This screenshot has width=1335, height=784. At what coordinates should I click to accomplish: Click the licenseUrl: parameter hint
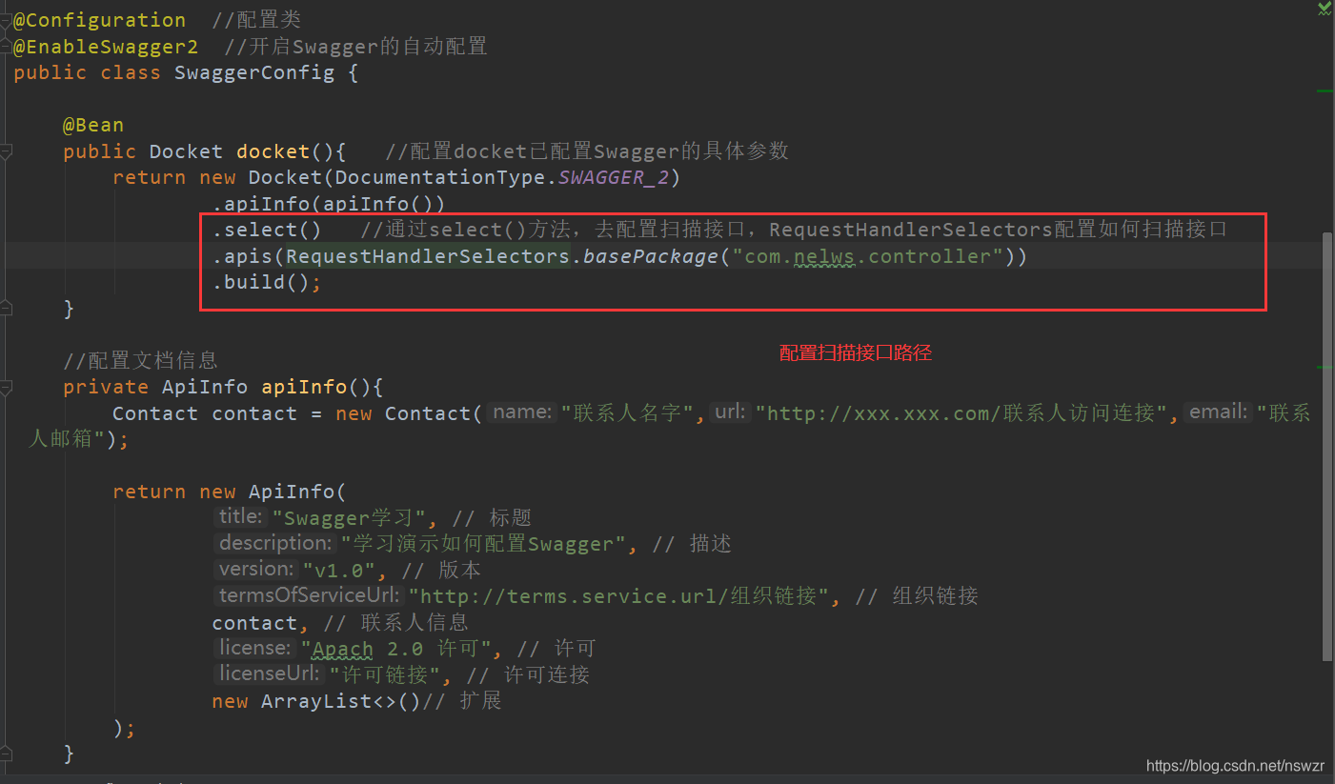click(269, 673)
